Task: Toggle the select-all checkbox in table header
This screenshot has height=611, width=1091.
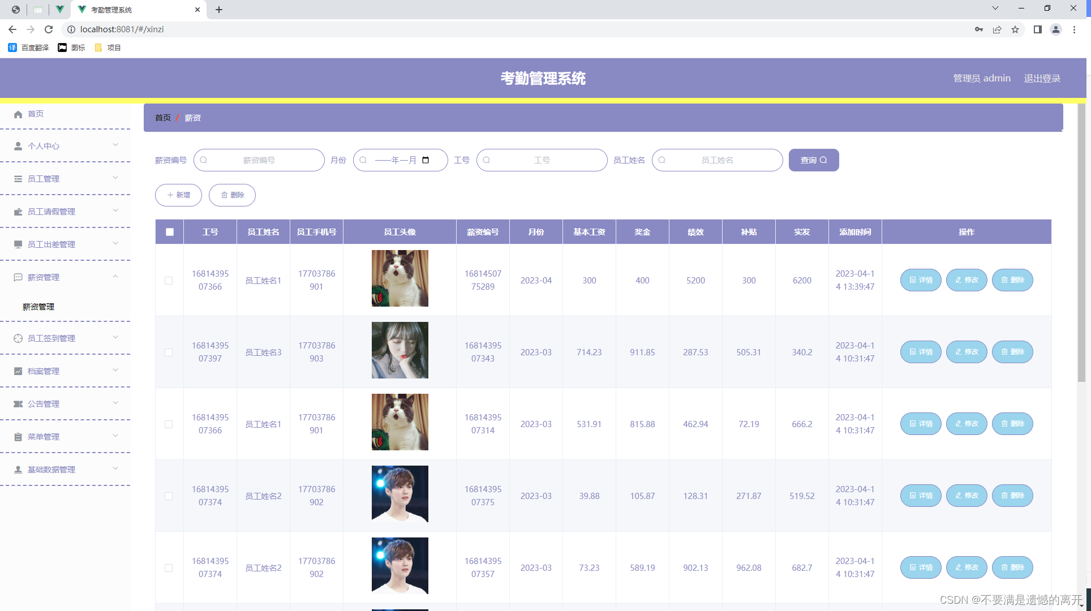Action: 170,232
